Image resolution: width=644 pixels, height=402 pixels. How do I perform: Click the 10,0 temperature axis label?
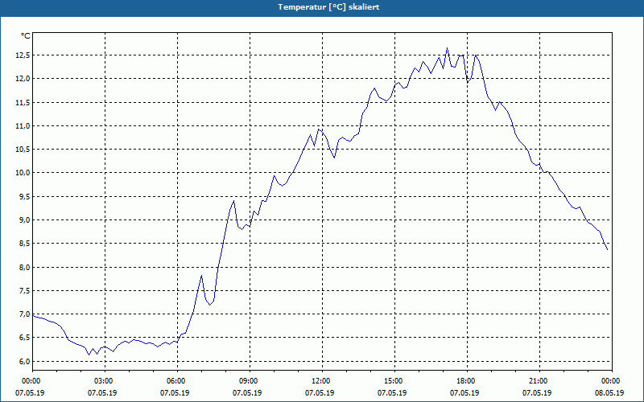[23, 173]
